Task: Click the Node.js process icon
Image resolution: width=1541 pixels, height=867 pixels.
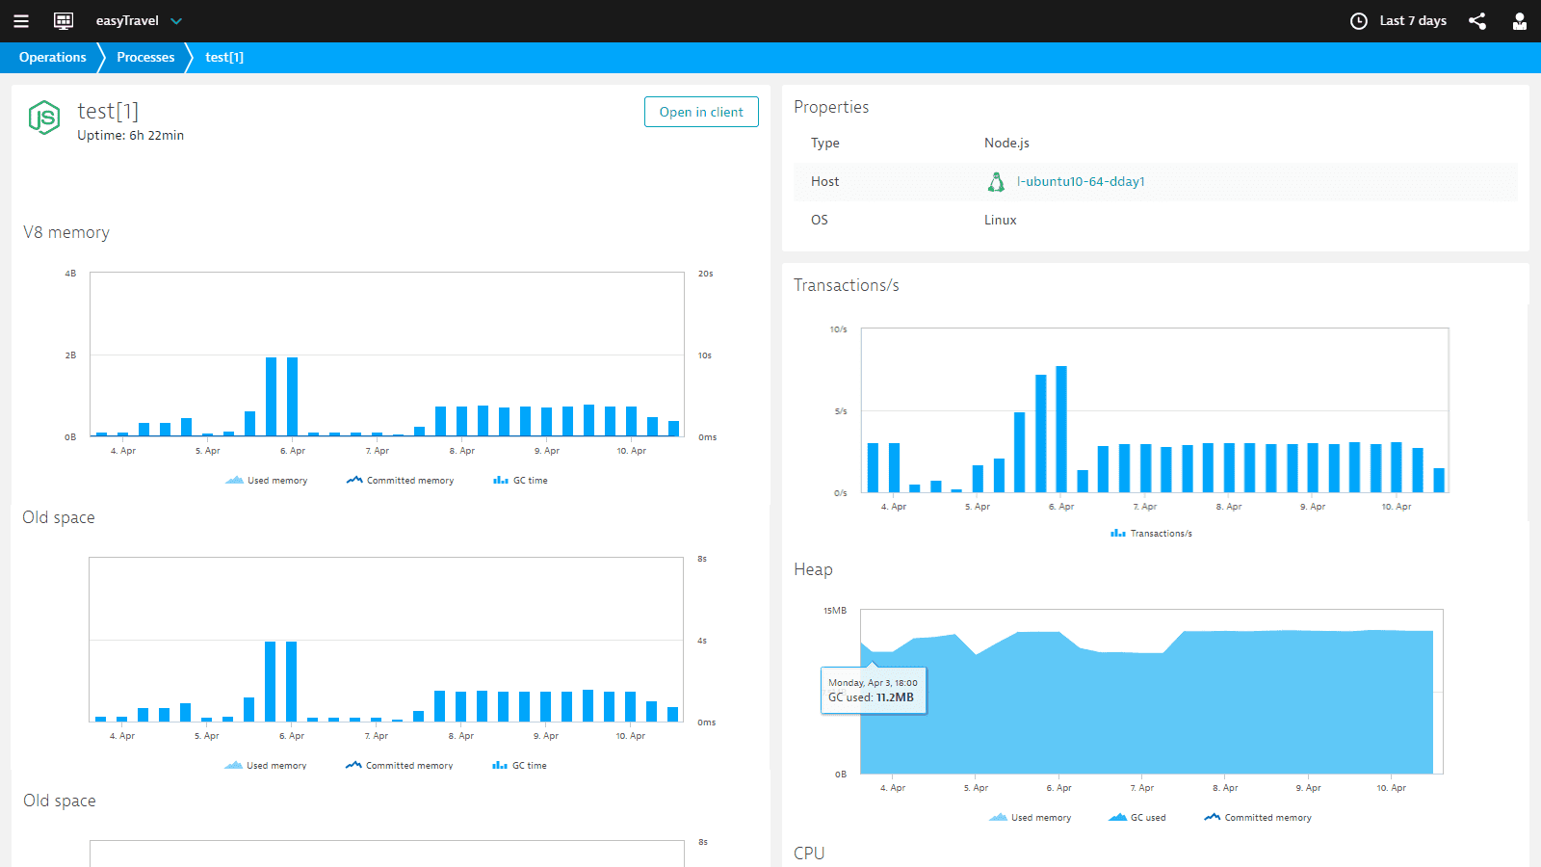Action: pos(44,118)
